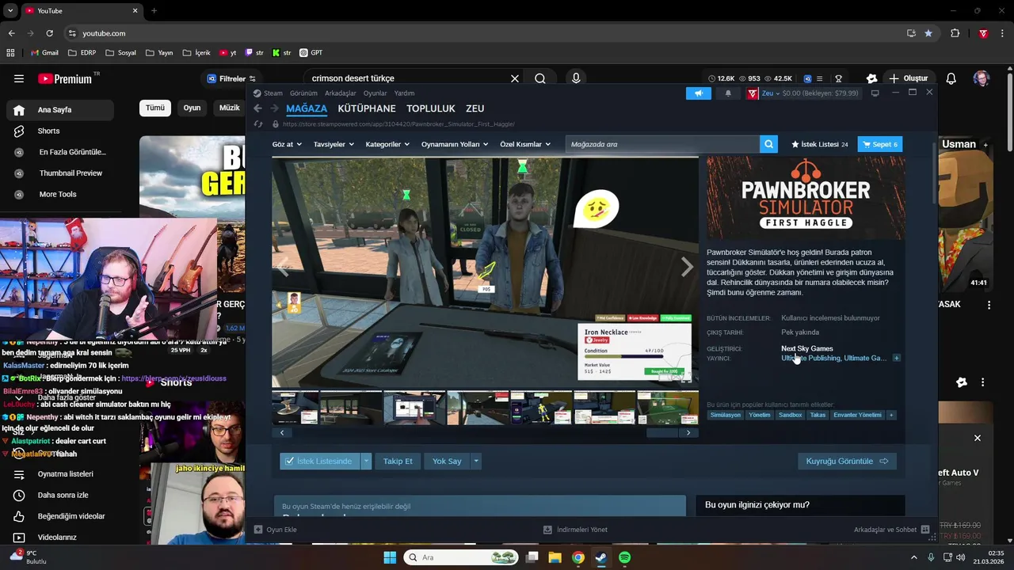
Task: Select the first screenshot thumbnail in the strip
Action: (295, 408)
